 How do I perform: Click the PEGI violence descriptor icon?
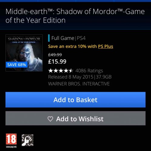(x=28, y=140)
